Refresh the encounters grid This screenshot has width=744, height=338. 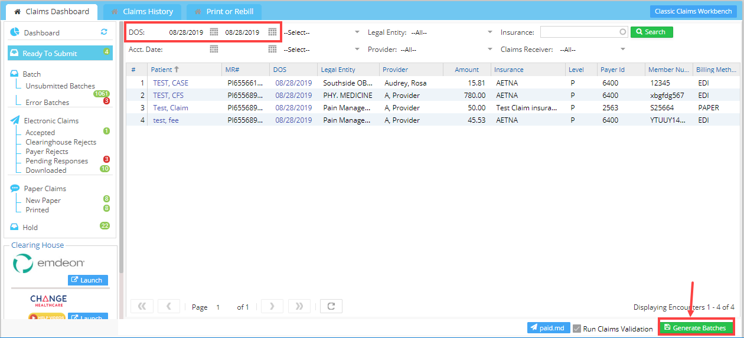click(331, 307)
